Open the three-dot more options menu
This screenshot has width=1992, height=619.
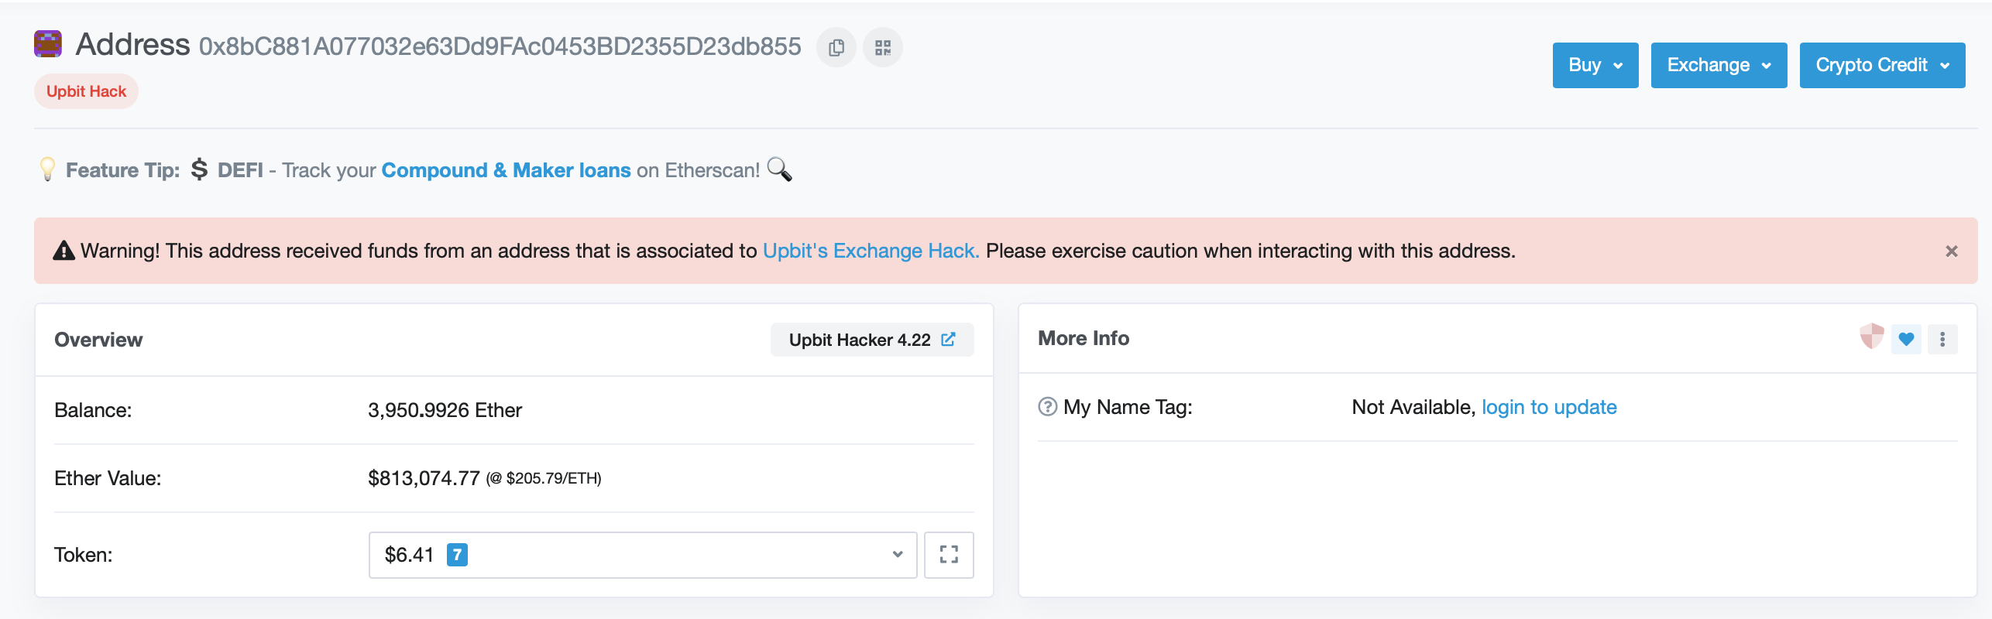click(1942, 339)
